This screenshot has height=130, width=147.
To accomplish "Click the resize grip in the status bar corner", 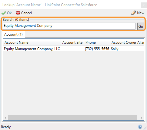I will point(145,128).
